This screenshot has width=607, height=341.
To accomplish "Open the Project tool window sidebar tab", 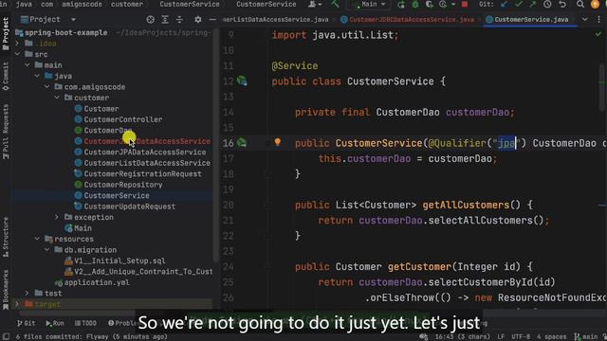I will pyautogui.click(x=6, y=34).
